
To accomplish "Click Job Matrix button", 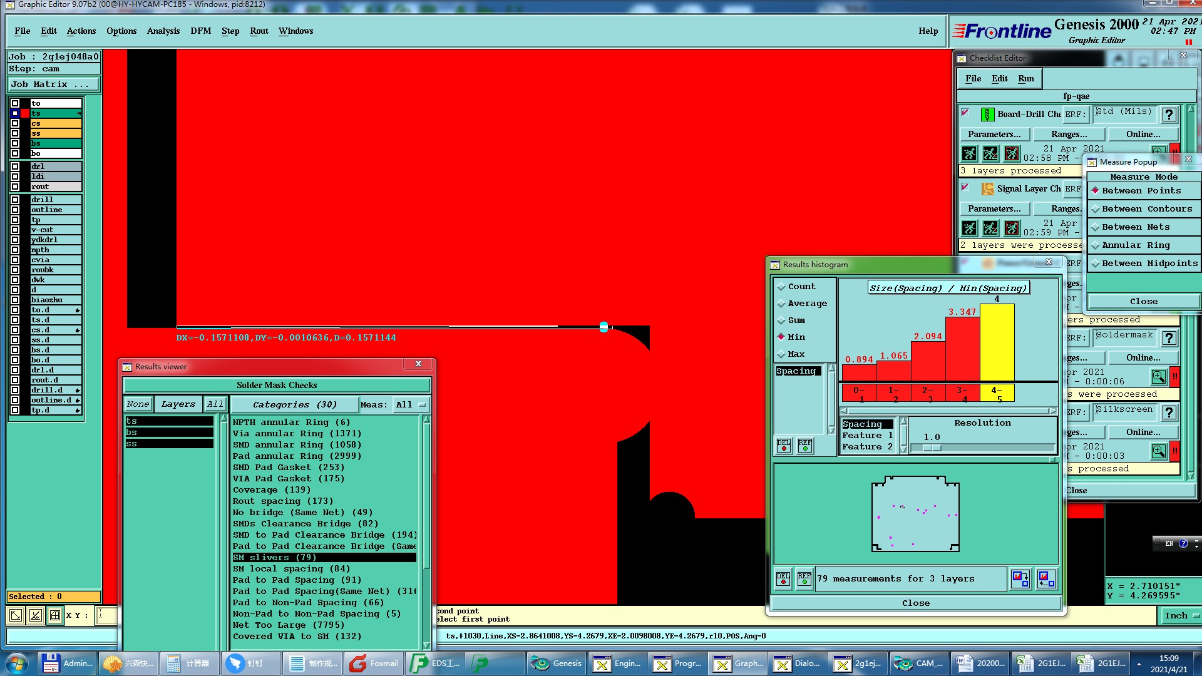I will [x=53, y=84].
